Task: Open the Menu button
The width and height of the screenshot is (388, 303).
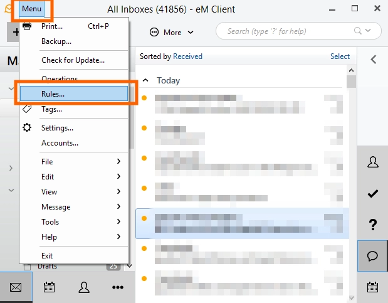Action: [32, 9]
